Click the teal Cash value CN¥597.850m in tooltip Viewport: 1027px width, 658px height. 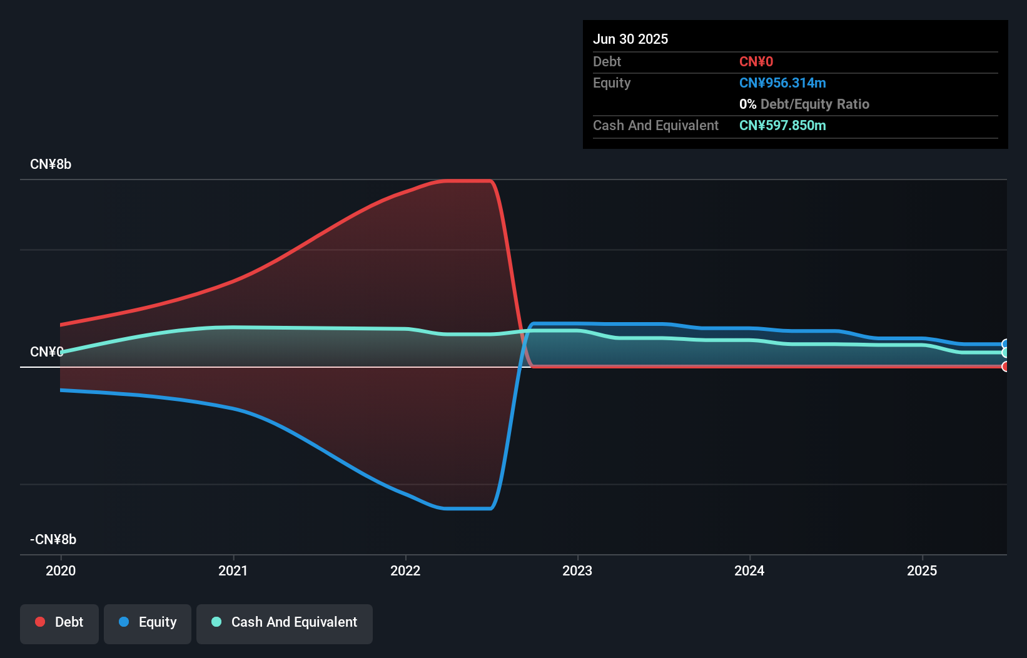782,125
